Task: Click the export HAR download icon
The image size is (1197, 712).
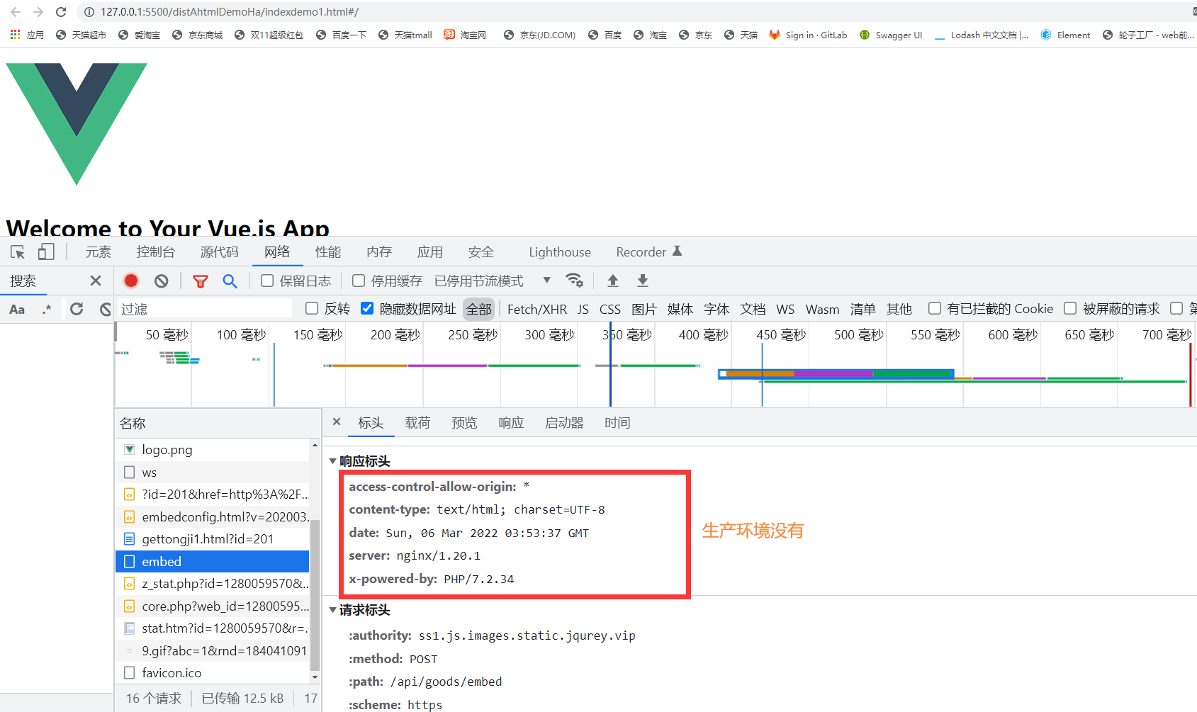Action: point(643,281)
